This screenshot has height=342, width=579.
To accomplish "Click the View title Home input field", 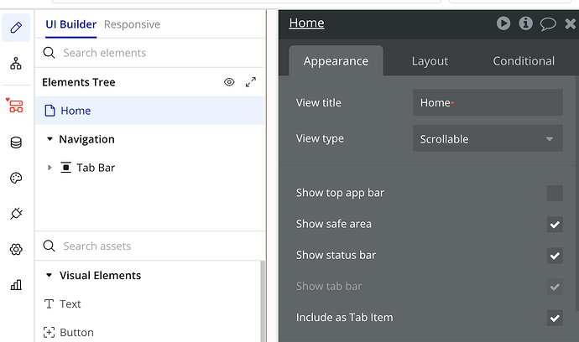I will pos(488,102).
